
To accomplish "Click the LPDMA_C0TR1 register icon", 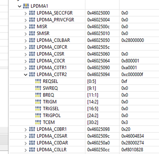I will tap(32, 68).
